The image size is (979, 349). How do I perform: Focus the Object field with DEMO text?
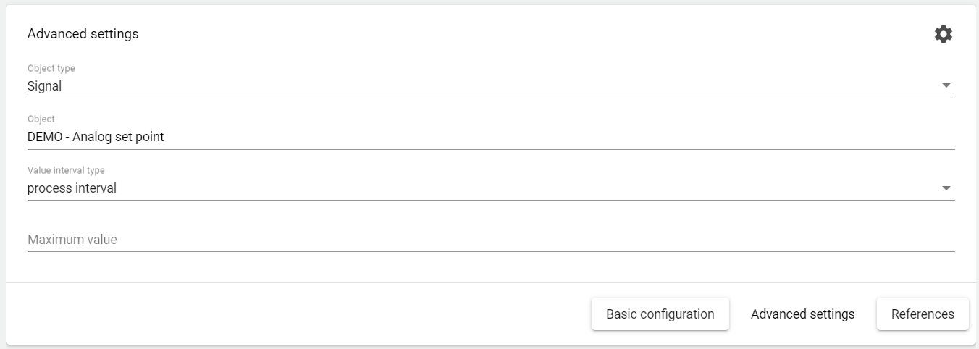click(290, 137)
